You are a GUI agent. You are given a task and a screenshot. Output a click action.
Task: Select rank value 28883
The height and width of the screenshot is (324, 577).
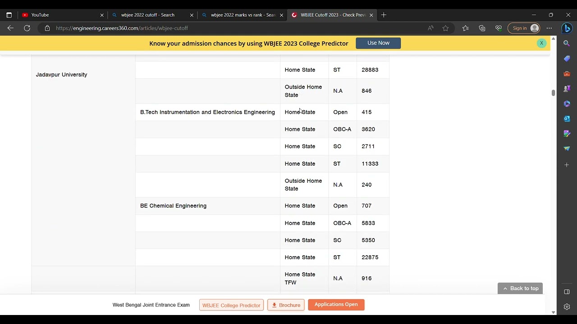click(x=370, y=70)
